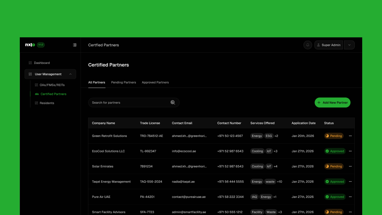Select company name Green Retrofit Solutions
This screenshot has height=215, width=382.
pyautogui.click(x=109, y=136)
